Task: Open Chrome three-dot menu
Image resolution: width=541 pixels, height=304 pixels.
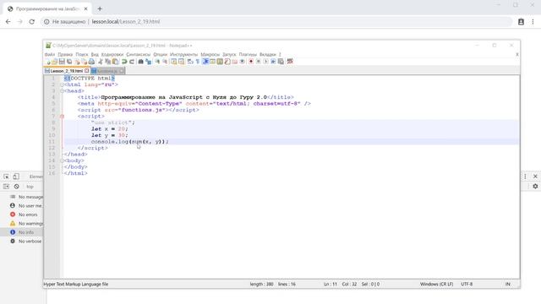Action: click(x=533, y=21)
